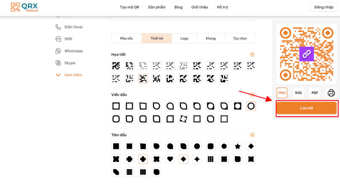Choose the Skype QR type
This screenshot has height=184, width=340.
70,63
